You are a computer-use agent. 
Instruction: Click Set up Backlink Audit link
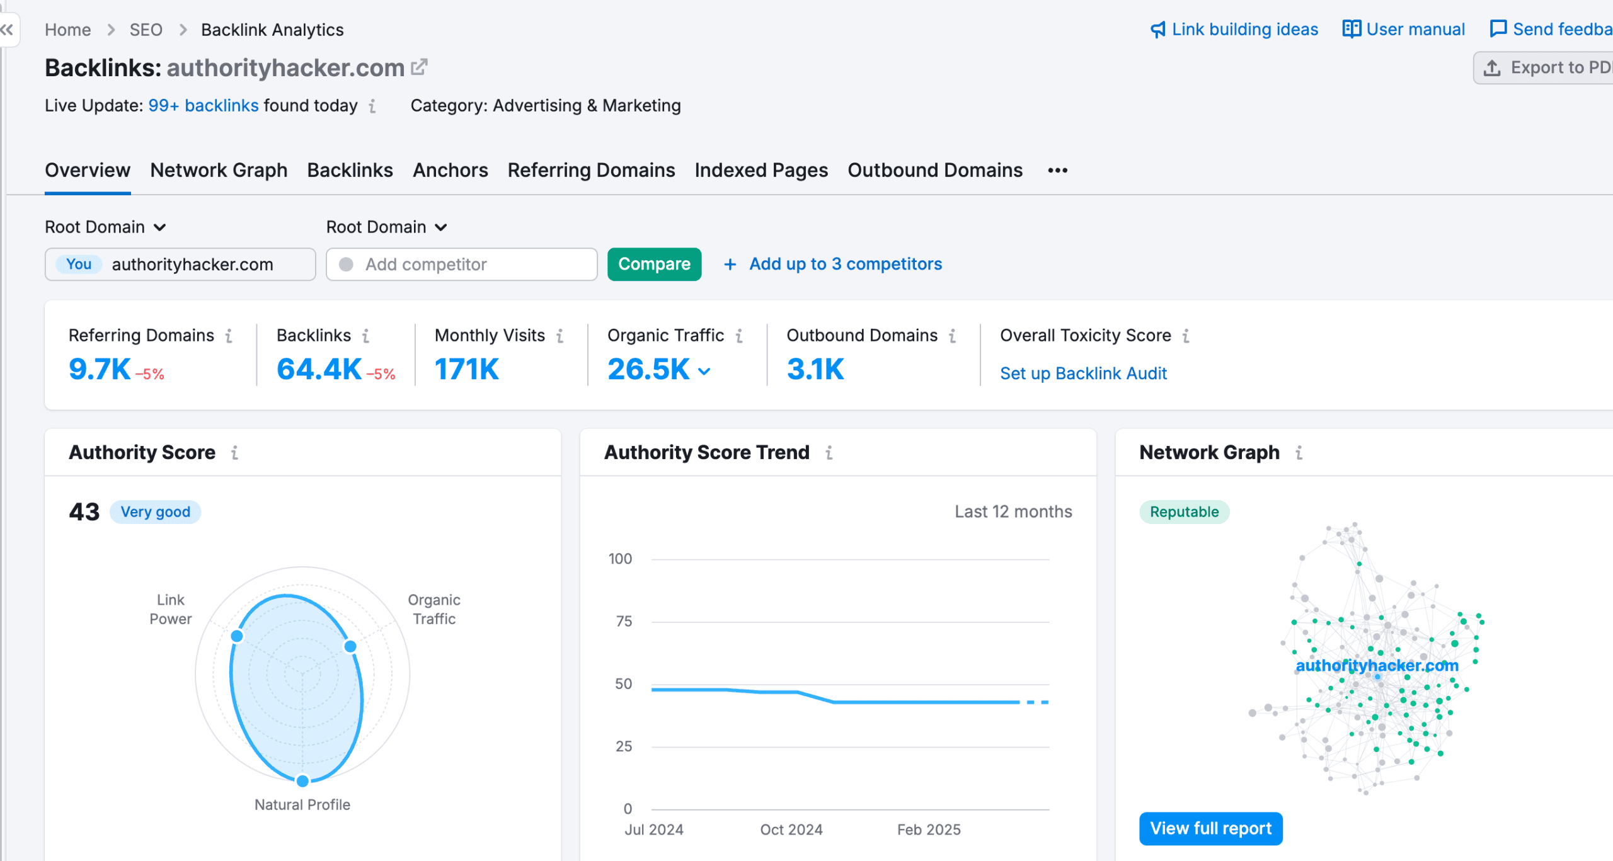click(x=1083, y=373)
